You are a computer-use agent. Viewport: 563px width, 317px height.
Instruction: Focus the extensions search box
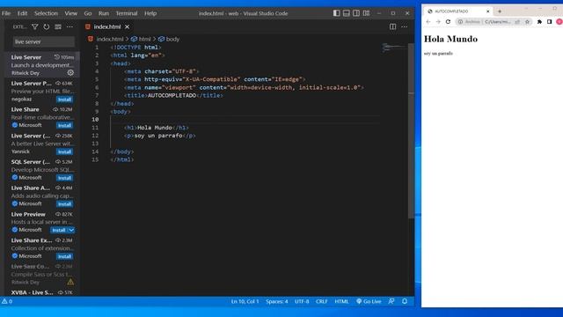point(44,41)
